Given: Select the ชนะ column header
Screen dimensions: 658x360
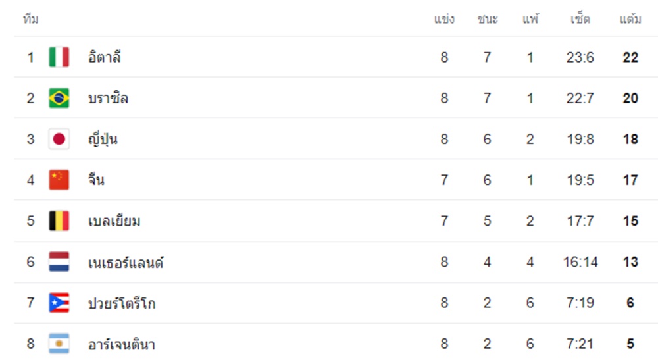Looking at the screenshot, I should pyautogui.click(x=488, y=19).
